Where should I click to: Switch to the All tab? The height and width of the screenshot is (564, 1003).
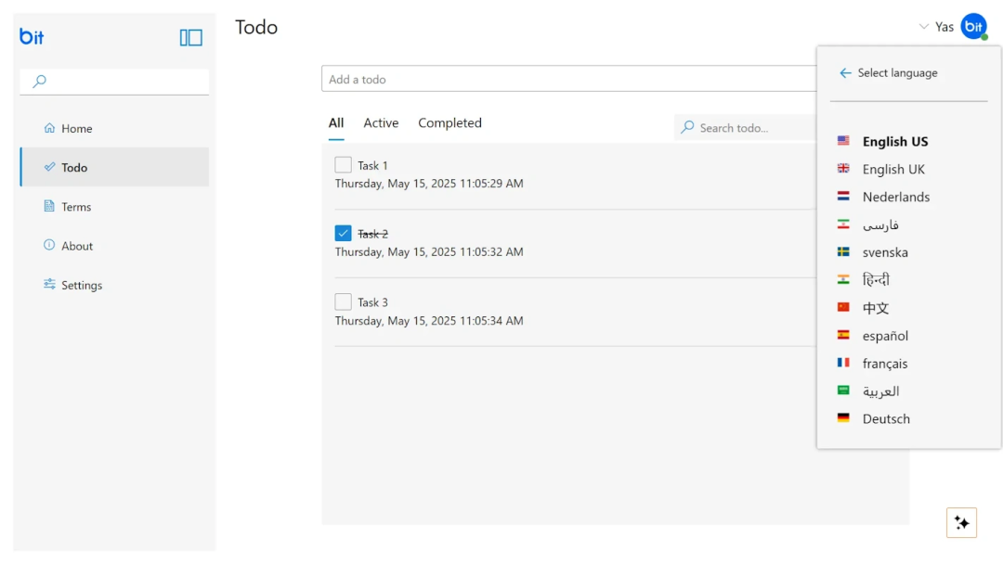click(336, 122)
